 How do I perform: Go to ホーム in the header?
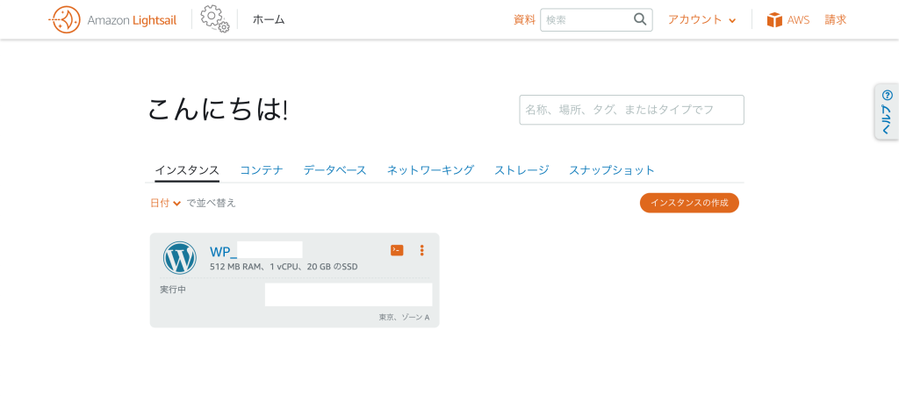pyautogui.click(x=269, y=19)
